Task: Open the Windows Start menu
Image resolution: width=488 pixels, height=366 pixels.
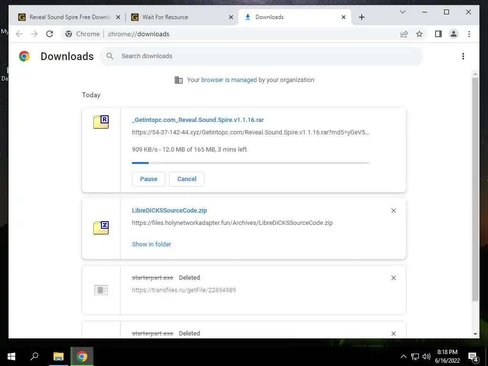Action: pyautogui.click(x=11, y=356)
